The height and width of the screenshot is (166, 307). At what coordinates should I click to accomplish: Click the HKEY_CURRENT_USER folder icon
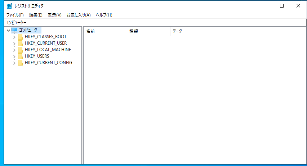pos(21,43)
